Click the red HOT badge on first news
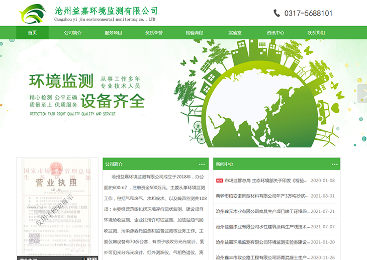Viewport: 367px width, 260px height. click(x=219, y=181)
